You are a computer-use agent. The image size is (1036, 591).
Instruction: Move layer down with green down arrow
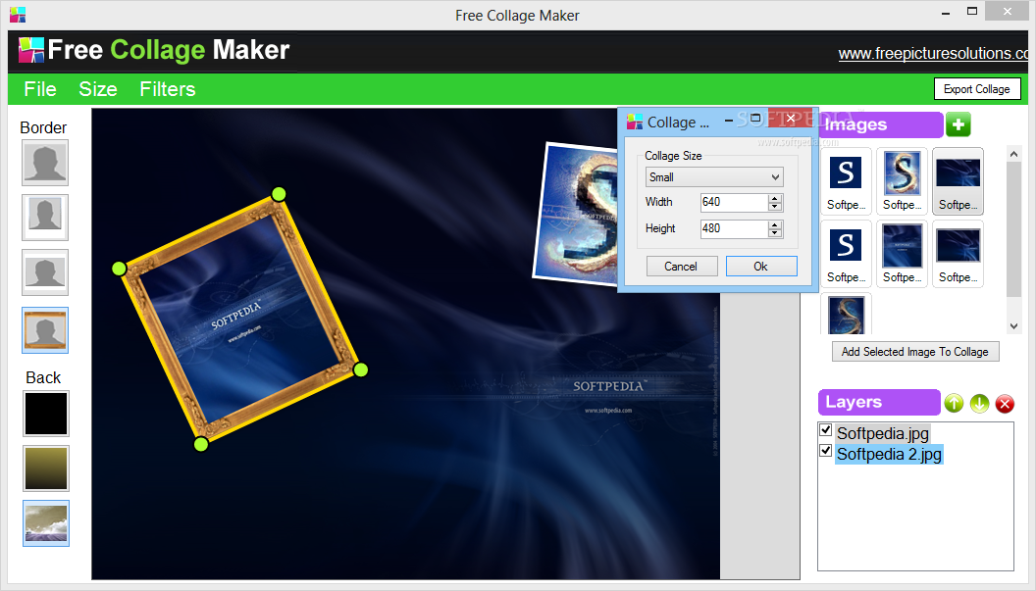click(979, 403)
